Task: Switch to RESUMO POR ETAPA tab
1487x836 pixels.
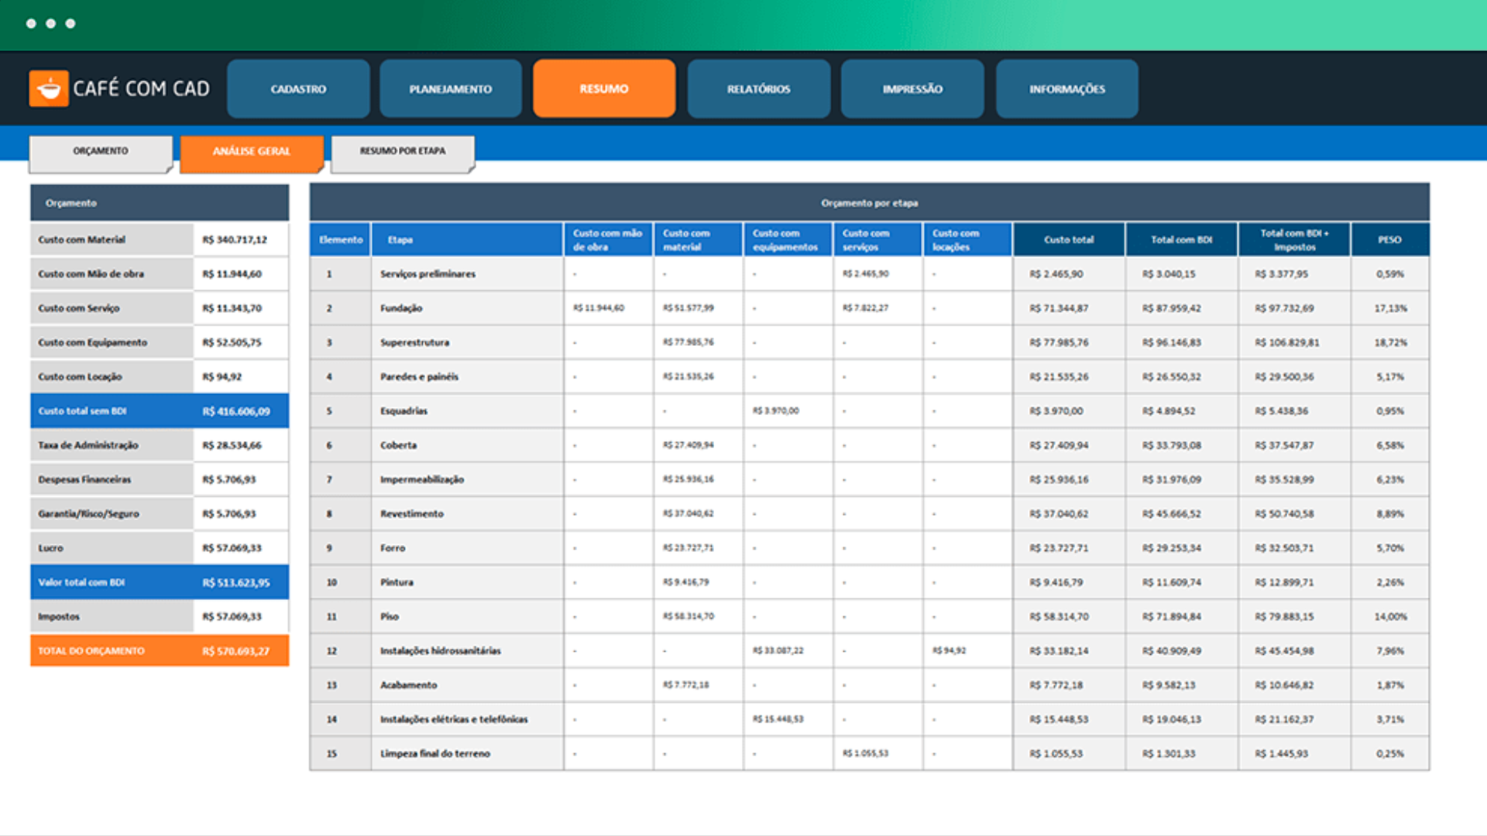Action: (x=403, y=152)
